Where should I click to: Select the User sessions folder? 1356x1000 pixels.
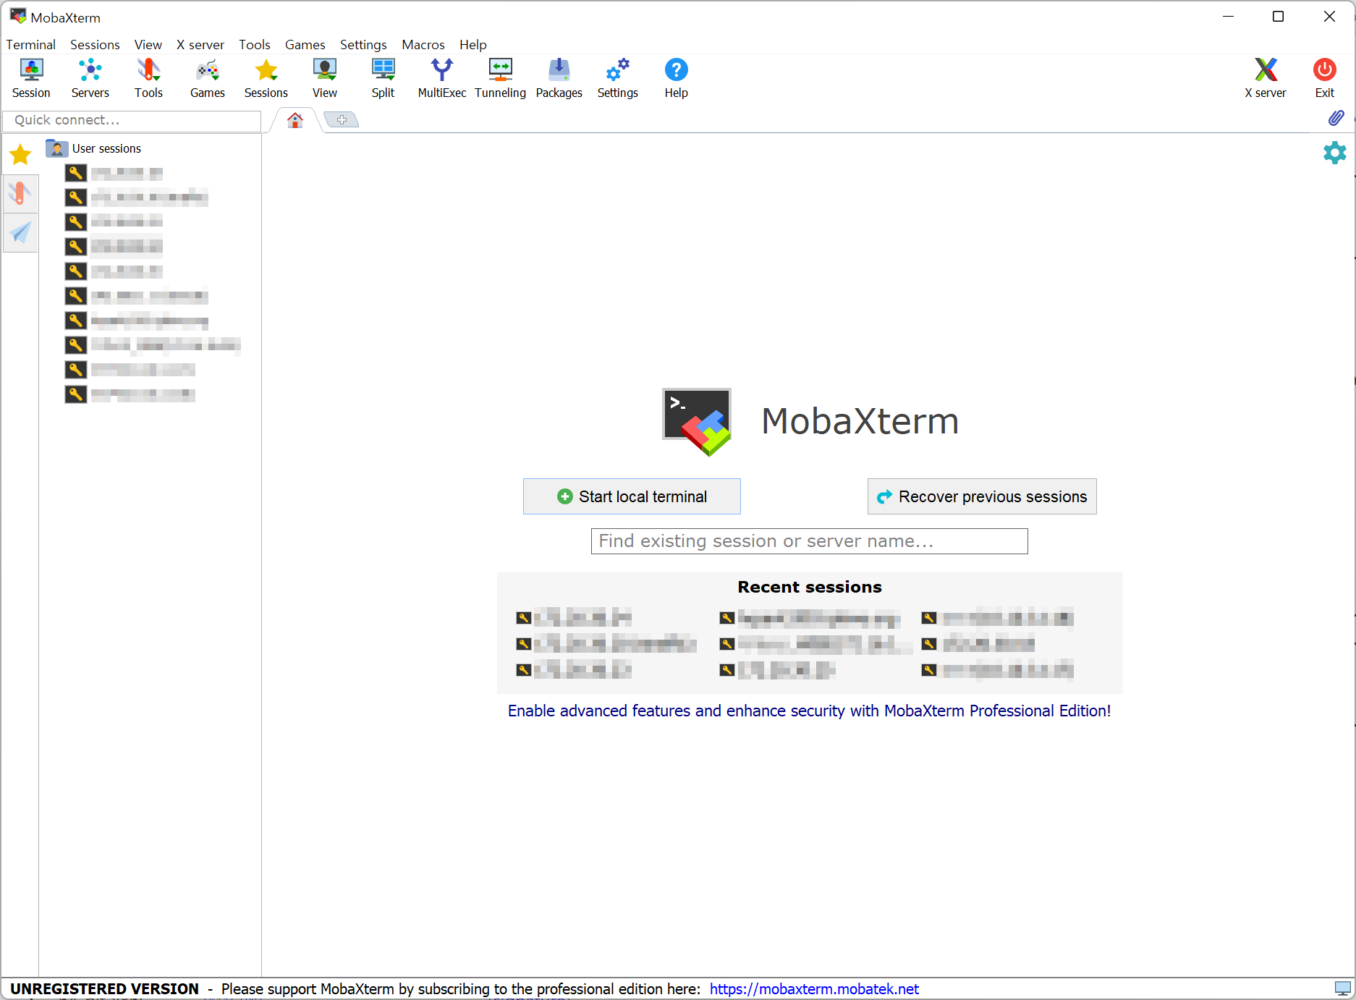pos(93,148)
